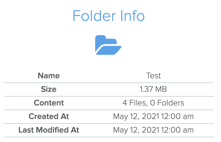Click the blue open folder icon
This screenshot has width=221, height=142.
pyautogui.click(x=108, y=45)
